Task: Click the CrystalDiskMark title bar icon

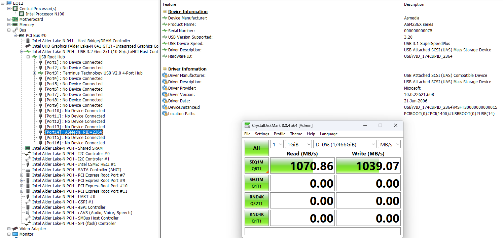Action: tap(247, 125)
